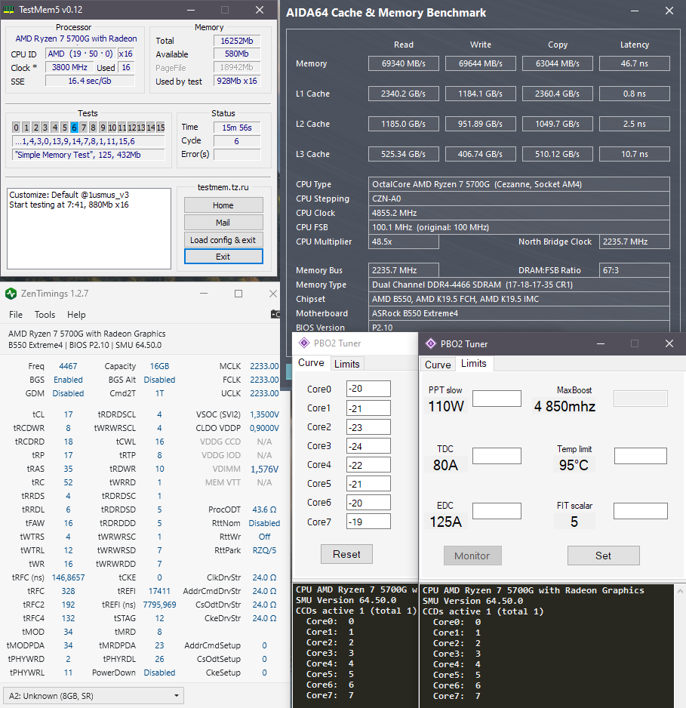Screen dimensions: 686x708
Task: Click the FIT scalar input field
Action: coord(641,511)
